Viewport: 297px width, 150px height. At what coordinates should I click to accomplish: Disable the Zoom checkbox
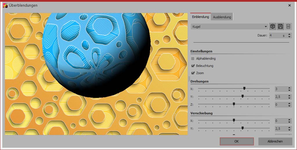pos(193,73)
